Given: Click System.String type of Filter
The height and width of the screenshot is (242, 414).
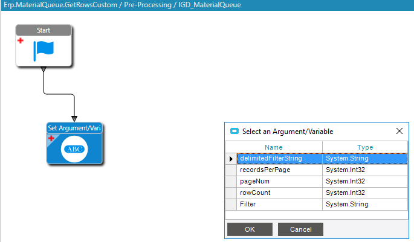Looking at the screenshot, I should [x=365, y=205].
